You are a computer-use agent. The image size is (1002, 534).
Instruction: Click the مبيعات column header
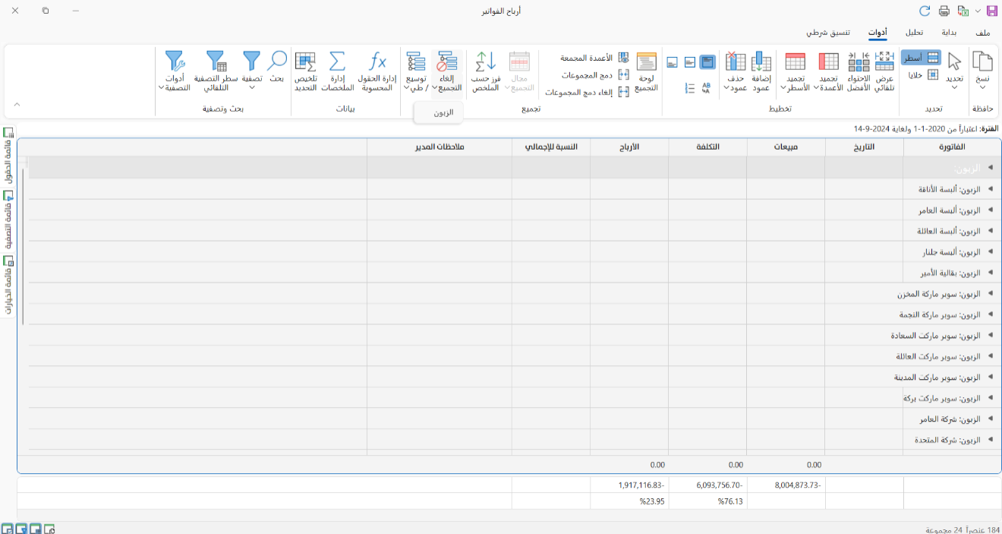tap(786, 147)
